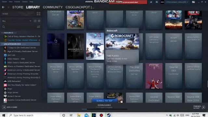The width and height of the screenshot is (208, 117).
Task: Open the Friends & Chat plus icon
Action: point(203,107)
